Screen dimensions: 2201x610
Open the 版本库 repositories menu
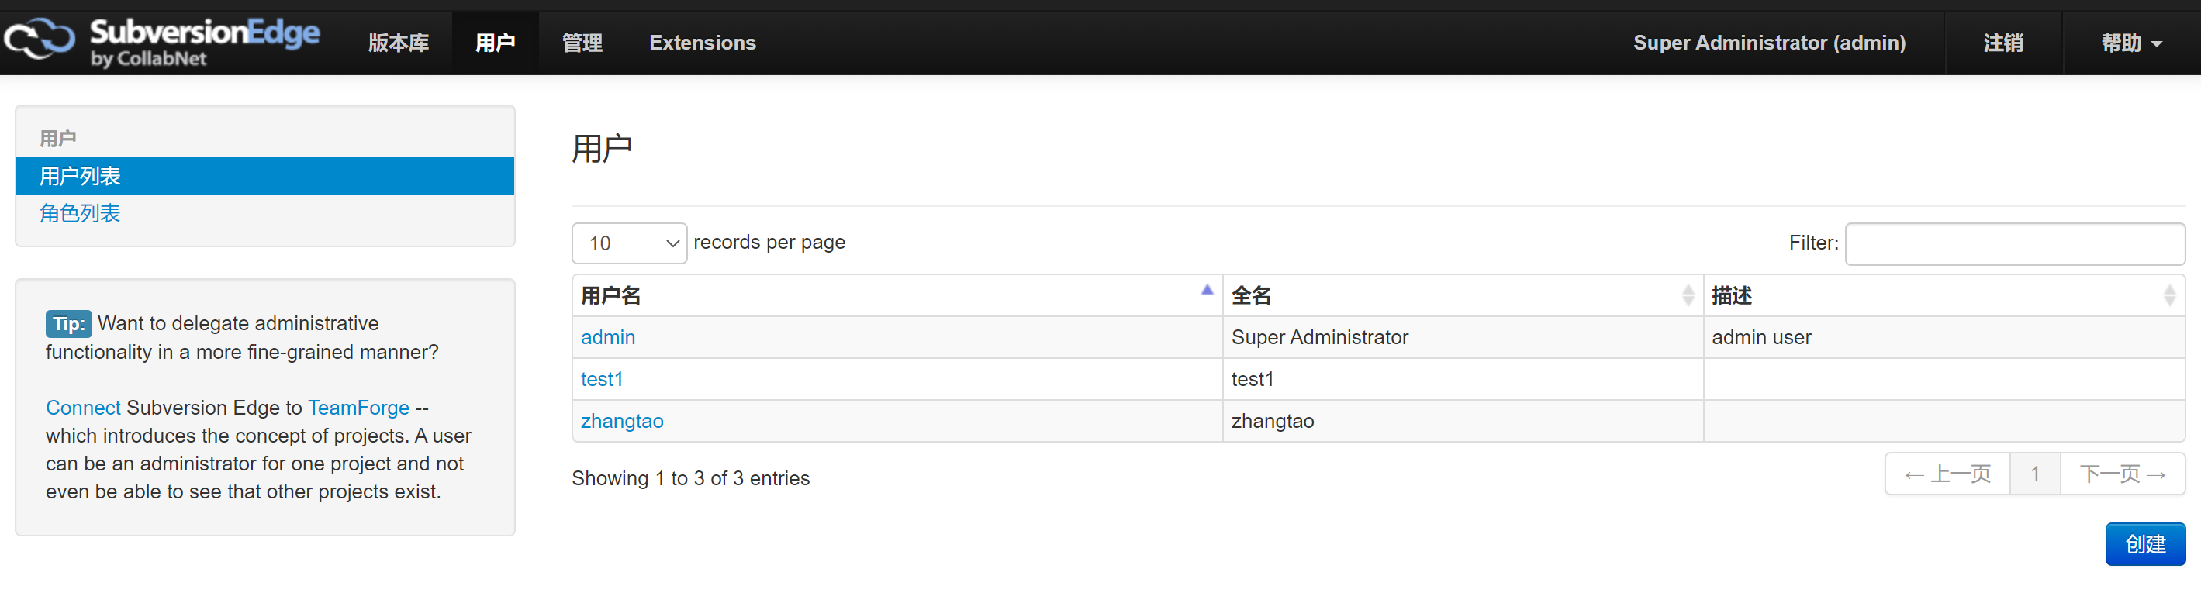[x=398, y=43]
